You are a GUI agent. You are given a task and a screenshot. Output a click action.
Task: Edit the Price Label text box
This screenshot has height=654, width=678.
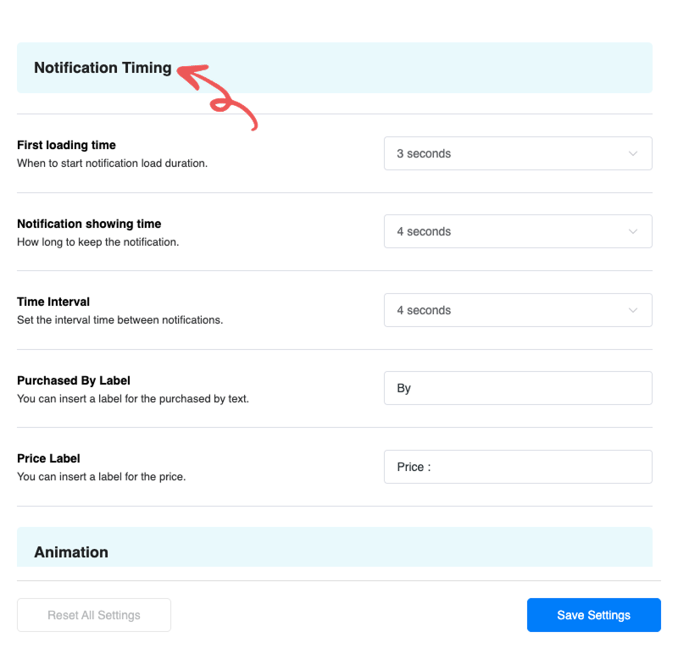coord(518,466)
